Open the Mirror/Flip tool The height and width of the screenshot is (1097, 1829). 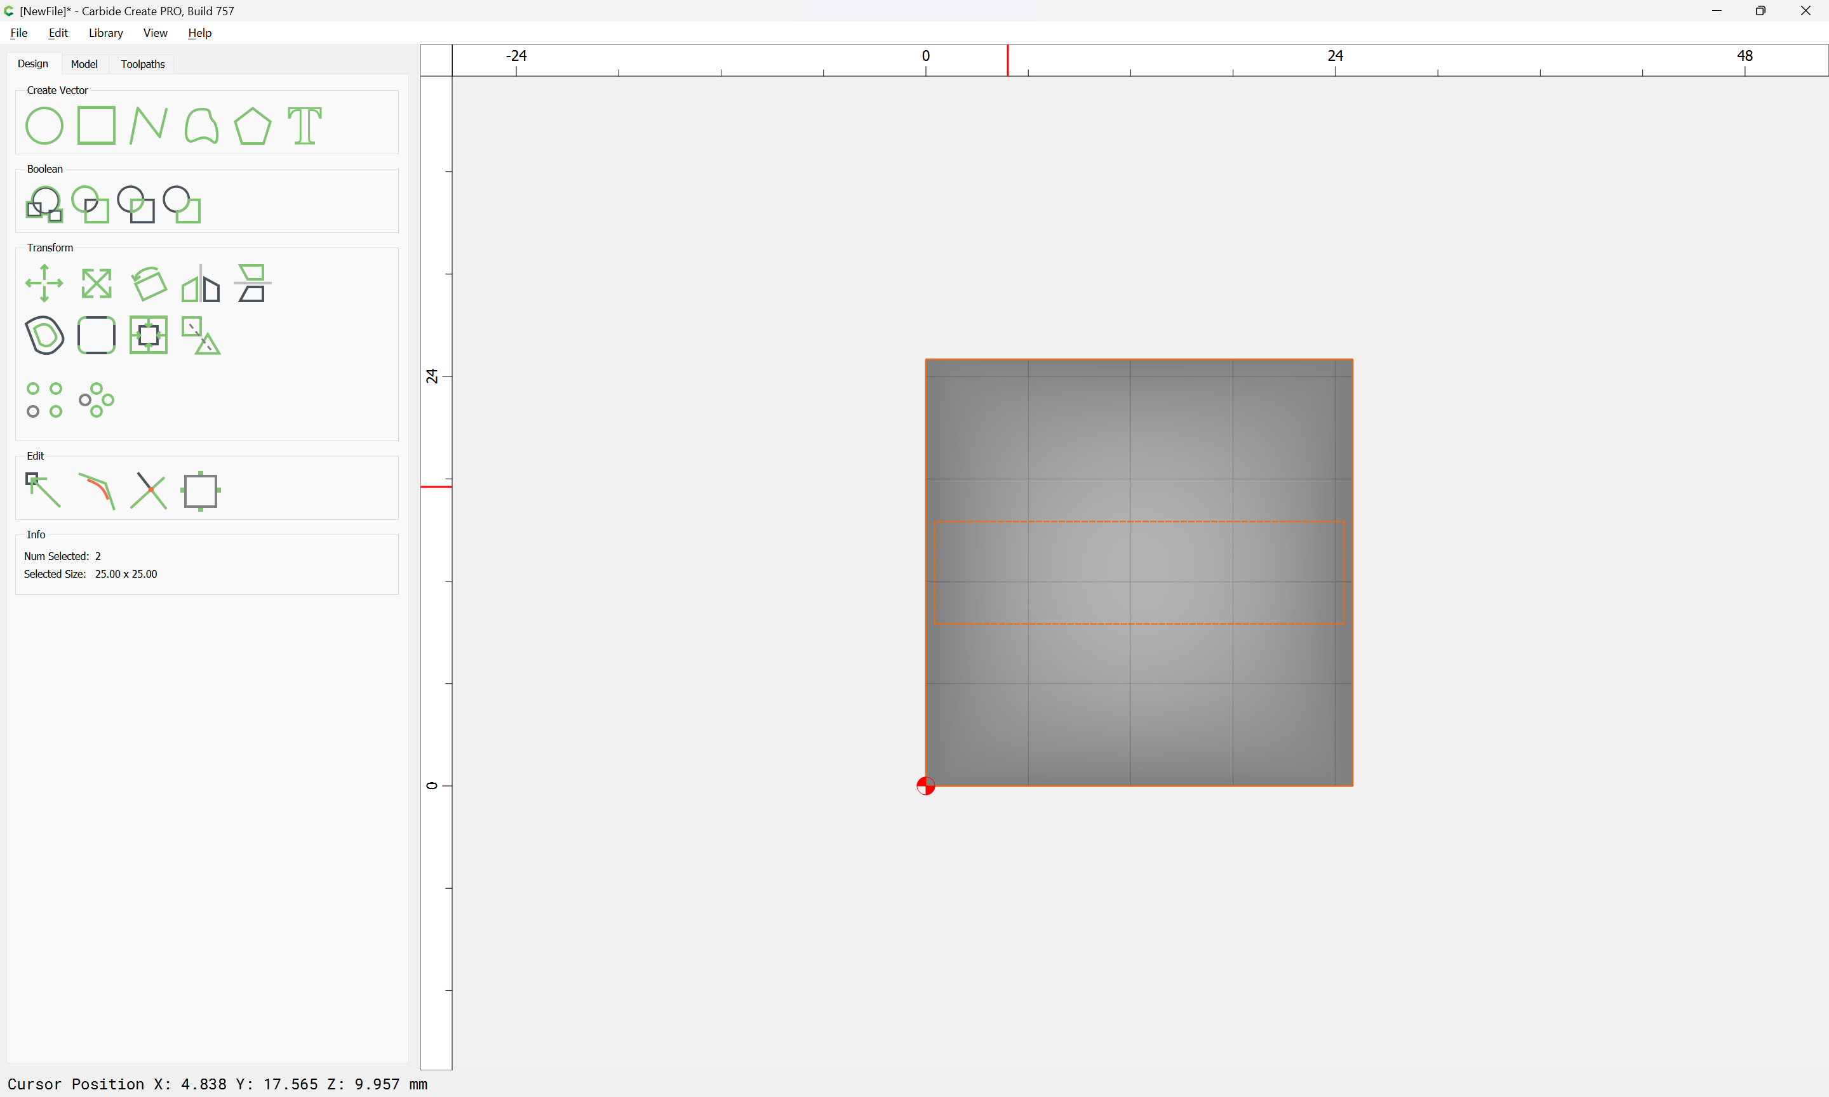201,283
